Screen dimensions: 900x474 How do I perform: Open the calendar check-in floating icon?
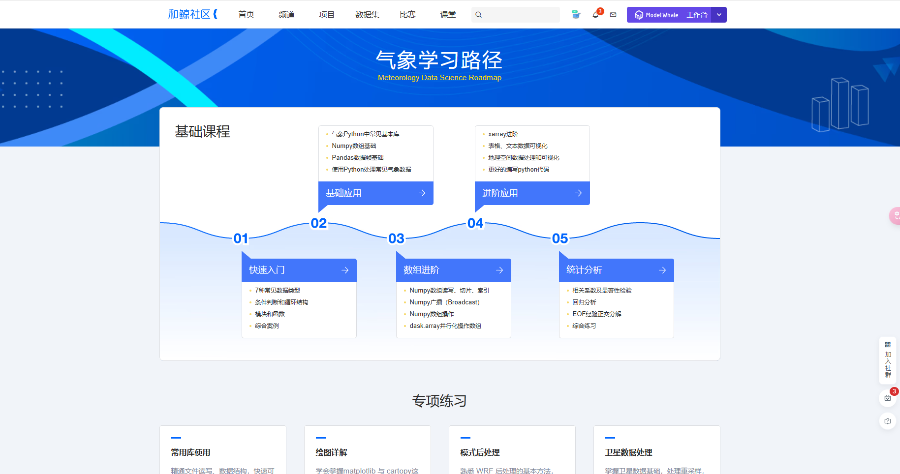pyautogui.click(x=887, y=398)
